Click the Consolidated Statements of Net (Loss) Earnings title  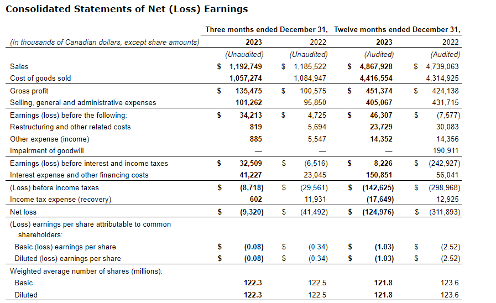(127, 9)
